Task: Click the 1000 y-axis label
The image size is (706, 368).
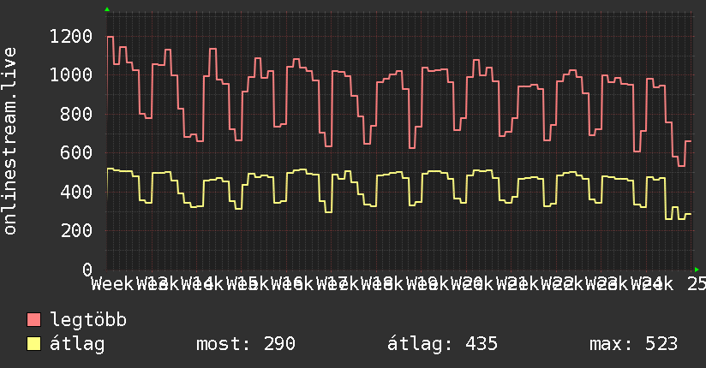Action: coord(71,74)
